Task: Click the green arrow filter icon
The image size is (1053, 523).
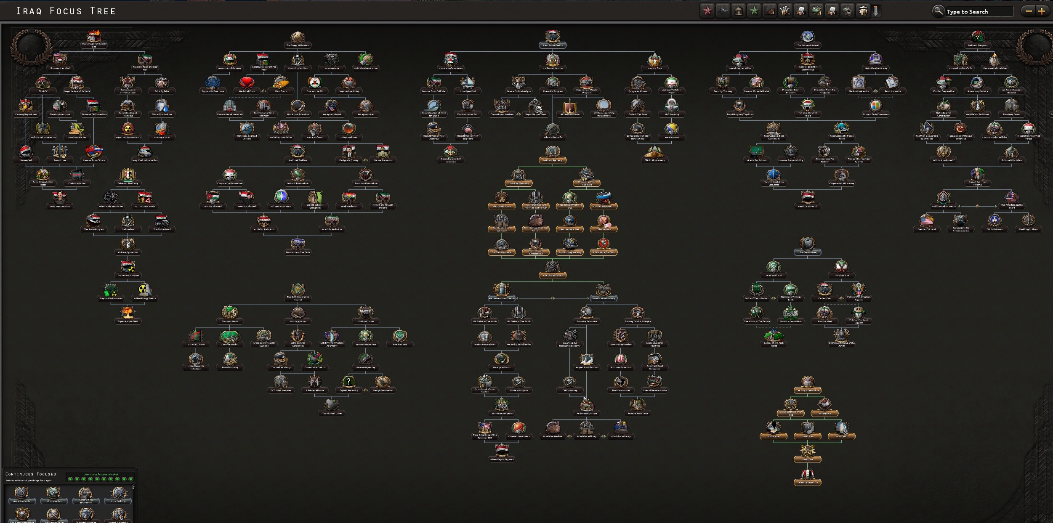Action: click(816, 11)
